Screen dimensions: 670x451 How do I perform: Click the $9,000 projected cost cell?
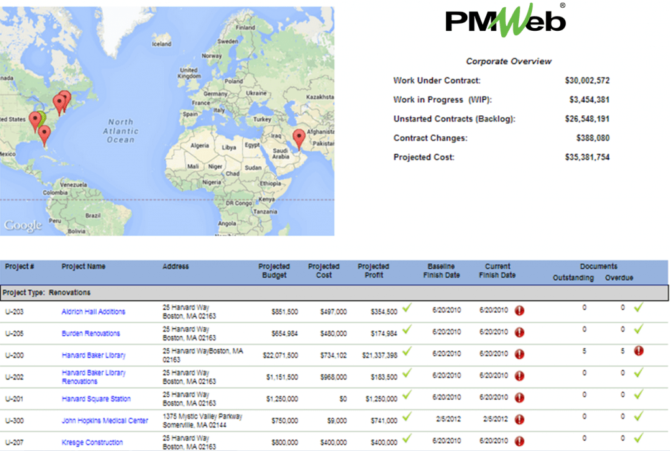(337, 421)
